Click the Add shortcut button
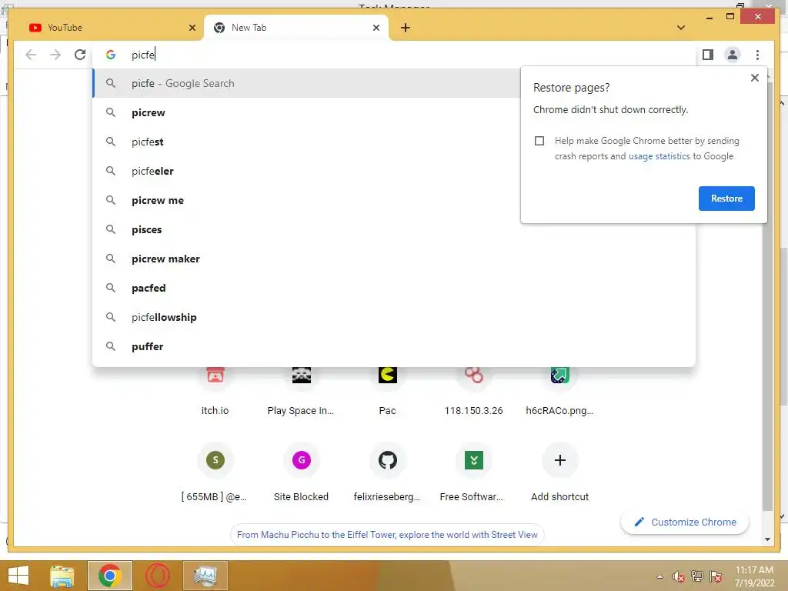Image resolution: width=788 pixels, height=591 pixels. coord(560,472)
